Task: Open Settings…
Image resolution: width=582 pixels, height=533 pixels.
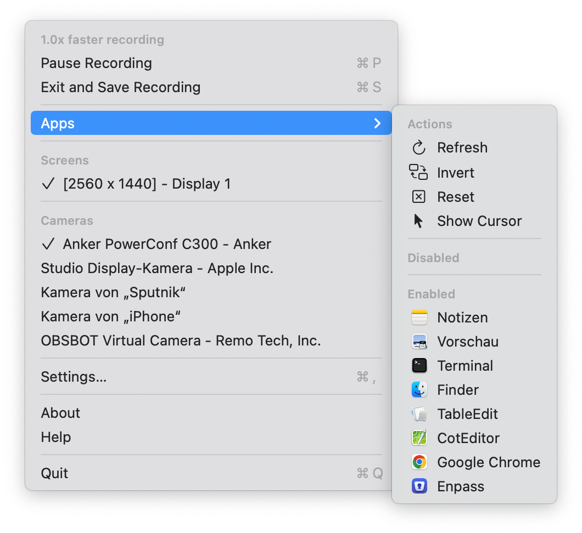Action: pos(211,377)
